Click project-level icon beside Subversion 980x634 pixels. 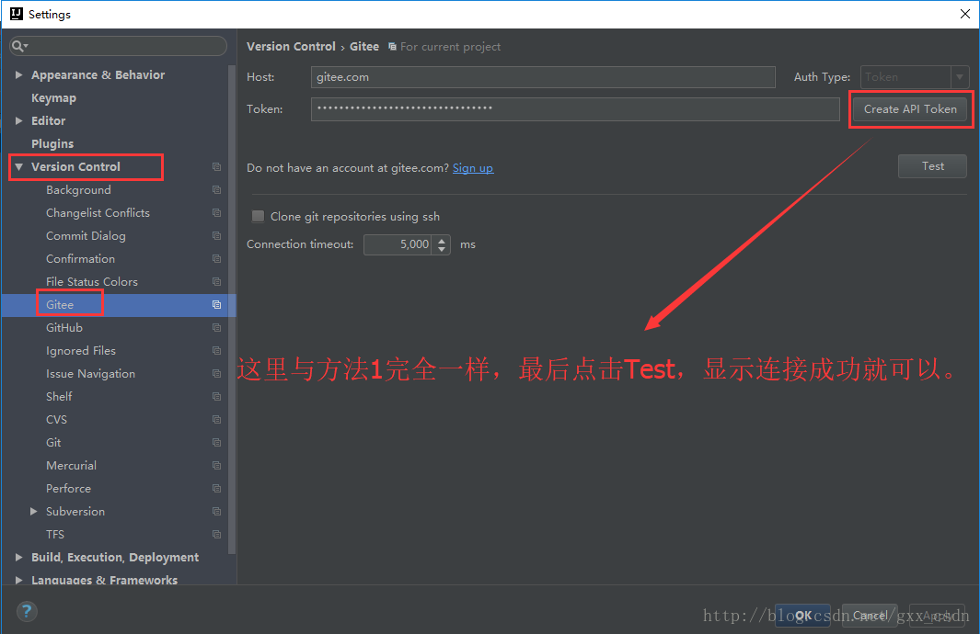click(216, 512)
